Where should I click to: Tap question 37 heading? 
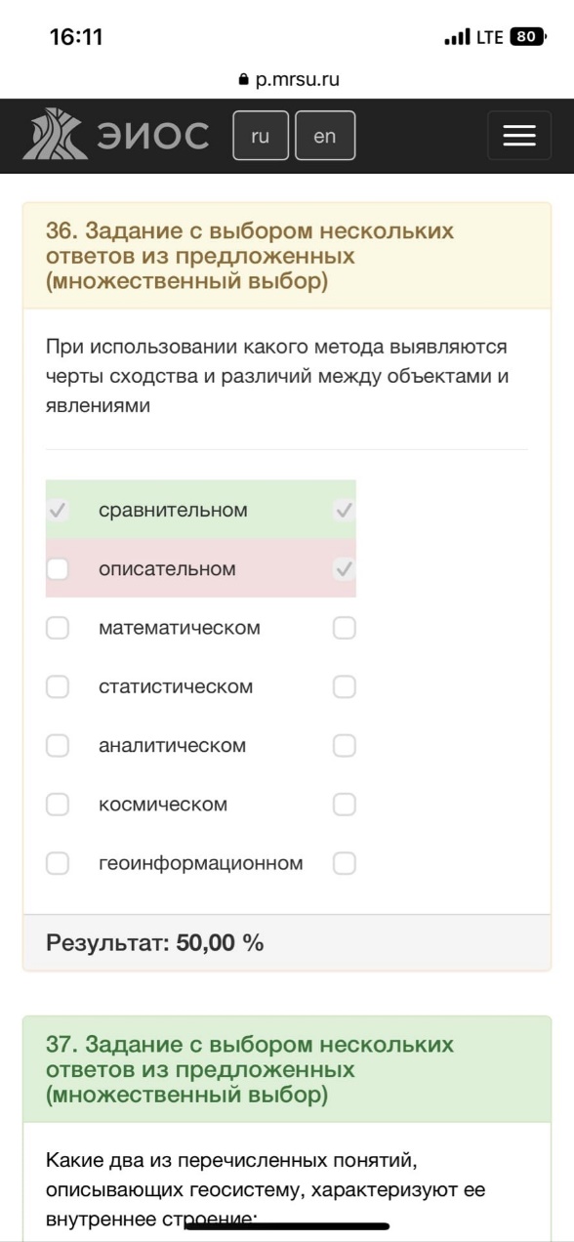click(x=250, y=1069)
